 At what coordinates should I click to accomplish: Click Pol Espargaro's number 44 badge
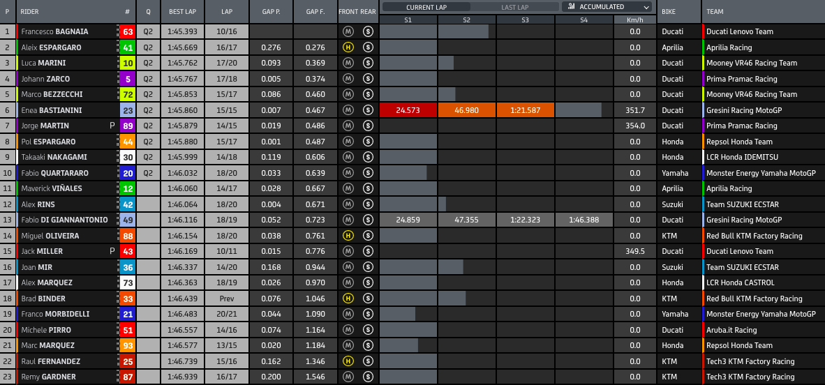[x=128, y=142]
